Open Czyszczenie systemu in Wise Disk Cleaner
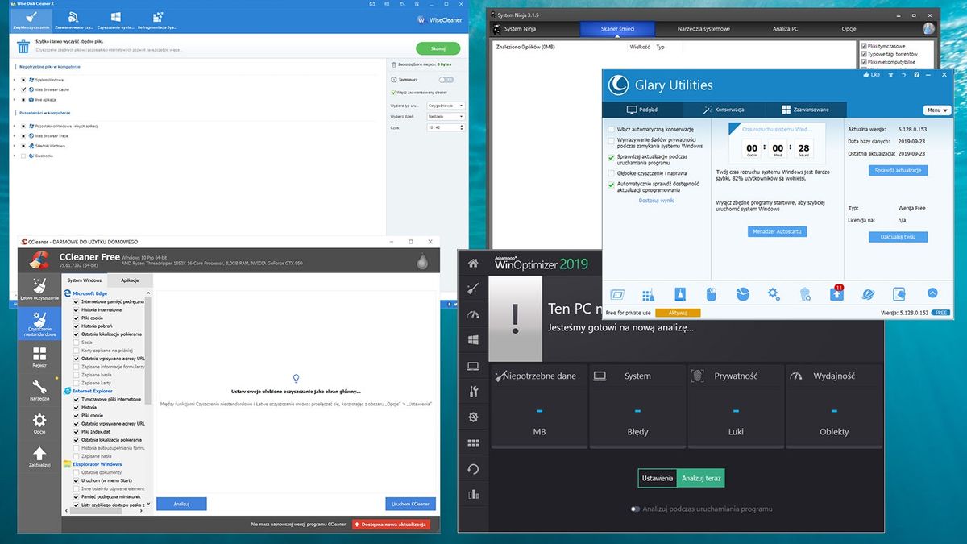 coord(115,19)
